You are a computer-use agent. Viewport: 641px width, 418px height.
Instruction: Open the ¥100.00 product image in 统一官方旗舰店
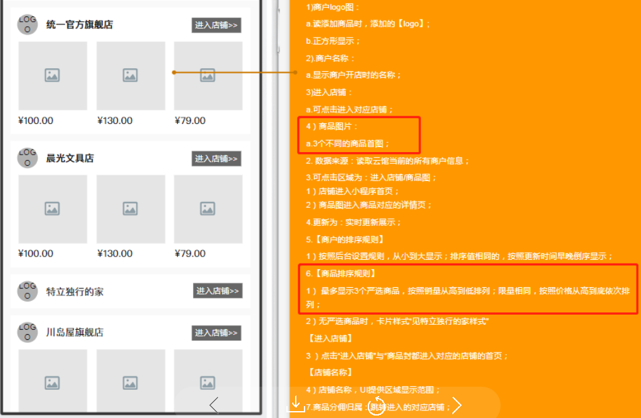click(53, 76)
